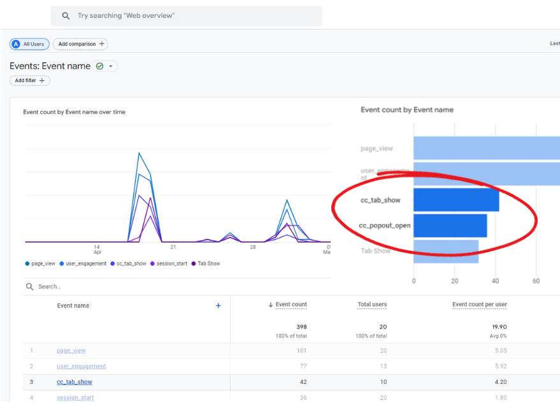
Task: Click the plus icon to add a table column
Action: [x=218, y=306]
